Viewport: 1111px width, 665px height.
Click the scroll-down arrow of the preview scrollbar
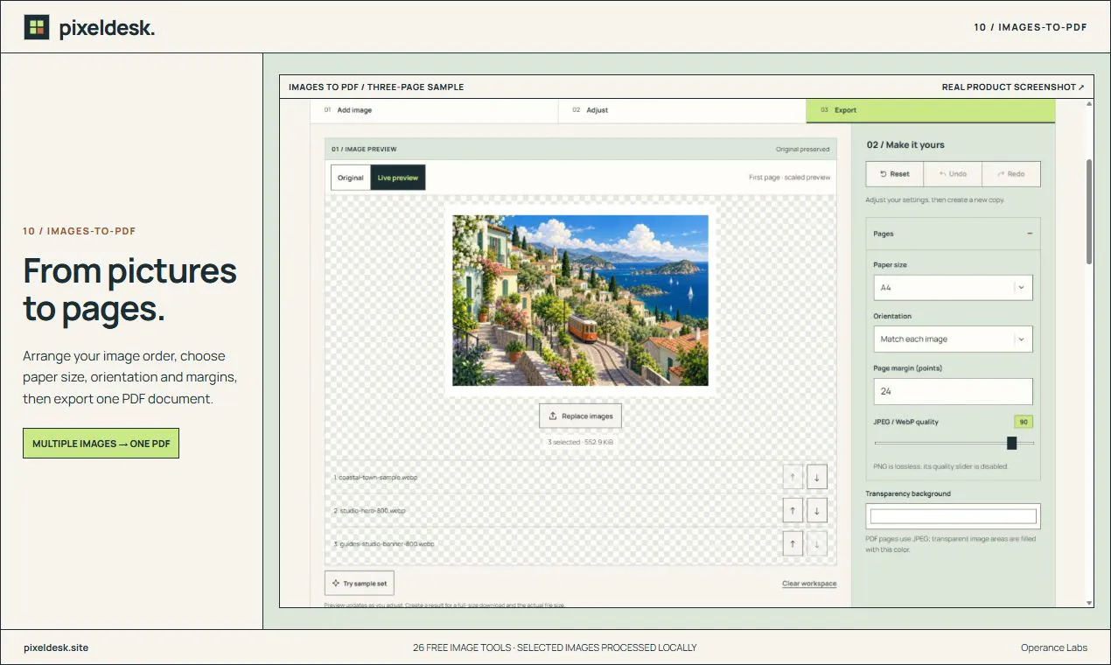click(1089, 602)
